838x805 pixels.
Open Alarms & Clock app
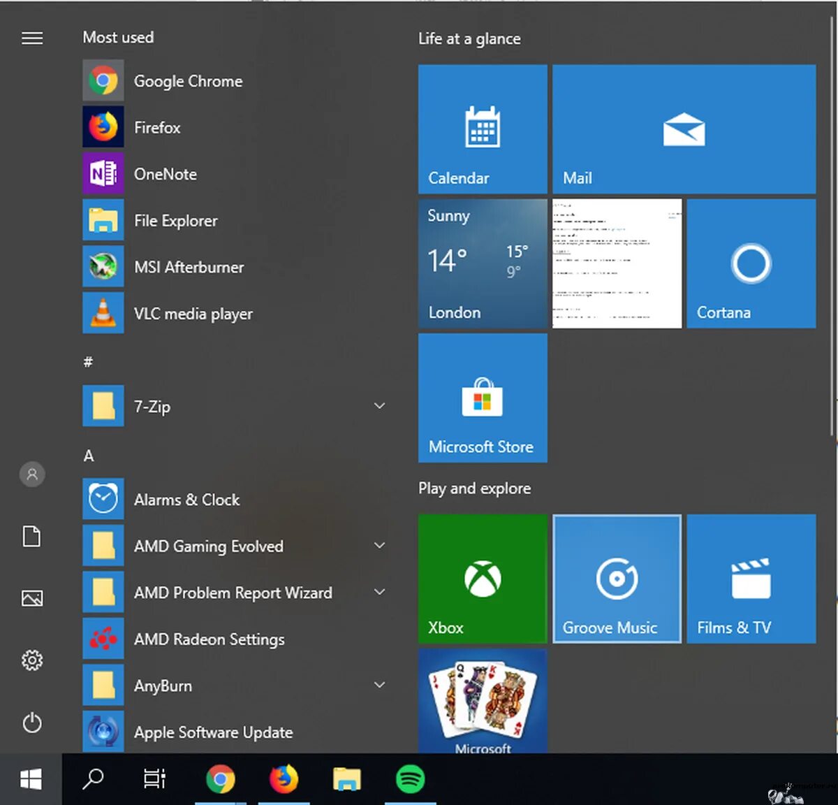[x=234, y=500]
